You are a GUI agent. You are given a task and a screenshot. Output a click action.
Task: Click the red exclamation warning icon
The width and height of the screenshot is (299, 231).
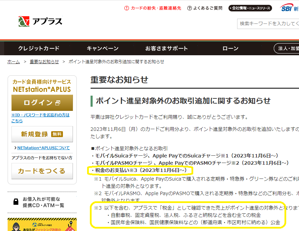127,8
